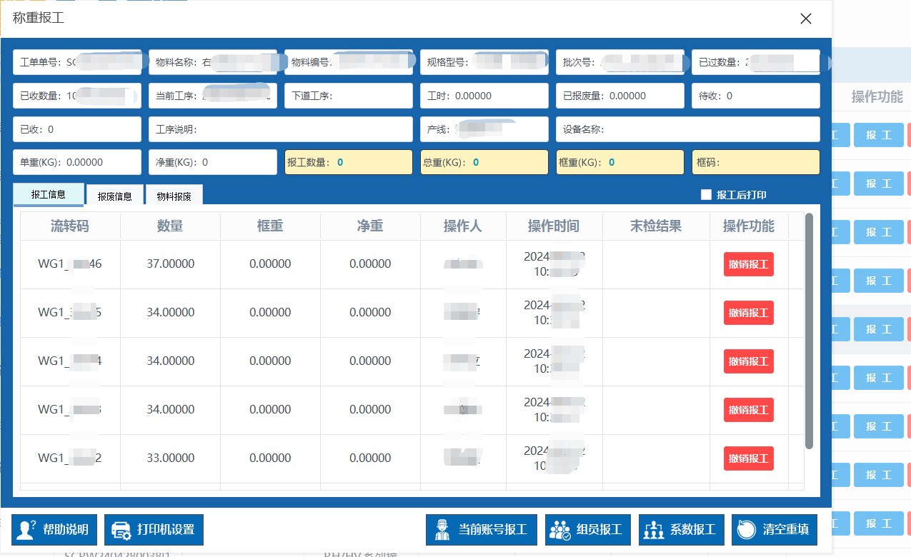Click inside the 报工数量 field
Image resolution: width=911 pixels, height=557 pixels.
(372, 162)
